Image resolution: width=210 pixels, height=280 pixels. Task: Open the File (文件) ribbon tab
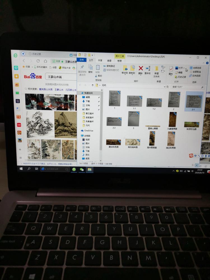pyautogui.click(x=81, y=60)
